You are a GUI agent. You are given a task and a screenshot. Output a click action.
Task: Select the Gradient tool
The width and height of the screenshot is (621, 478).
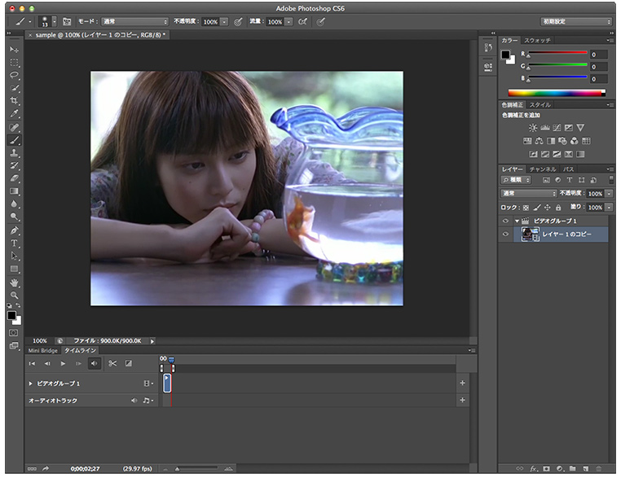14,191
